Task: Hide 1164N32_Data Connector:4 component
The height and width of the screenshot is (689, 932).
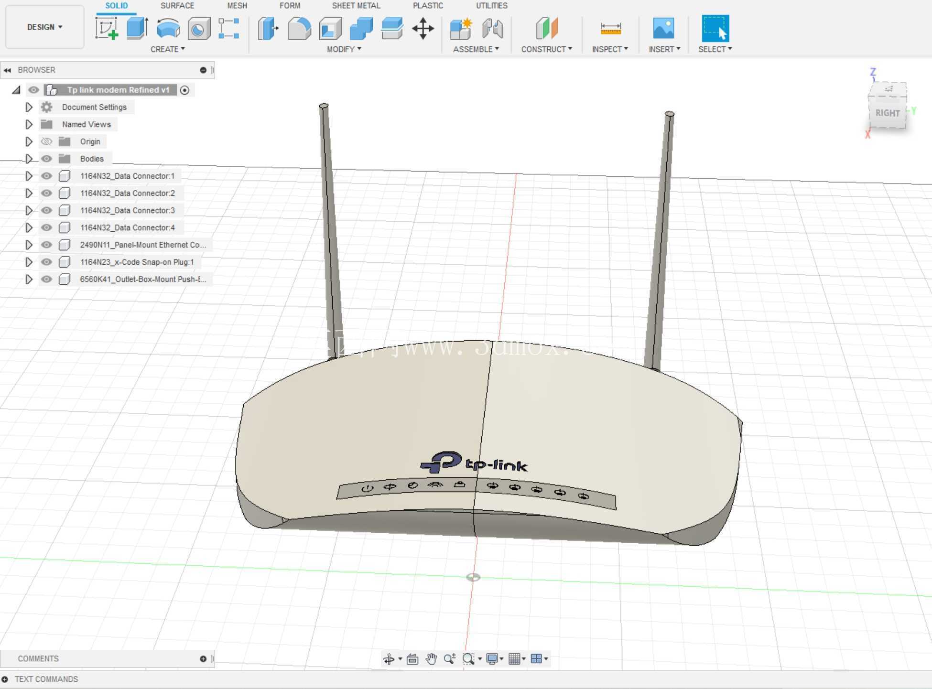Action: [46, 227]
